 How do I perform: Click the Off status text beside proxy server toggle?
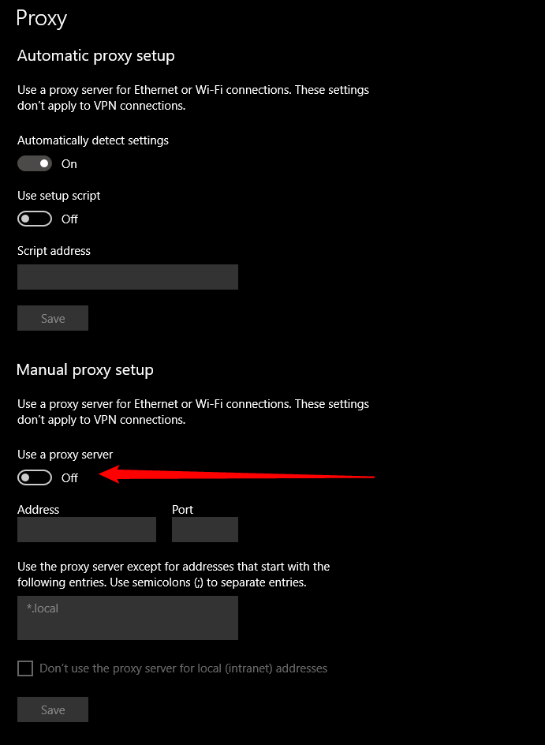[69, 477]
